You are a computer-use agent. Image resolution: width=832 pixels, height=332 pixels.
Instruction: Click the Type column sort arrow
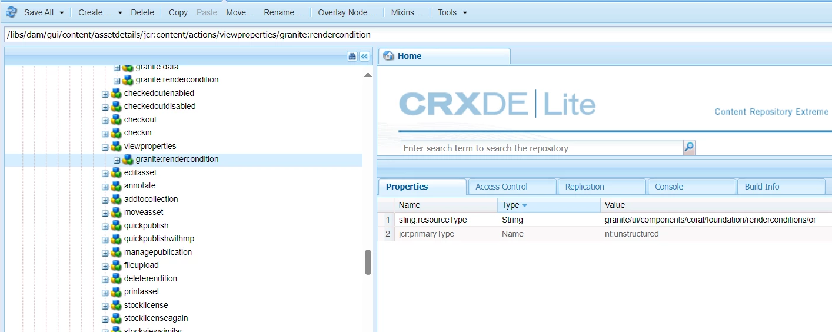(x=524, y=205)
